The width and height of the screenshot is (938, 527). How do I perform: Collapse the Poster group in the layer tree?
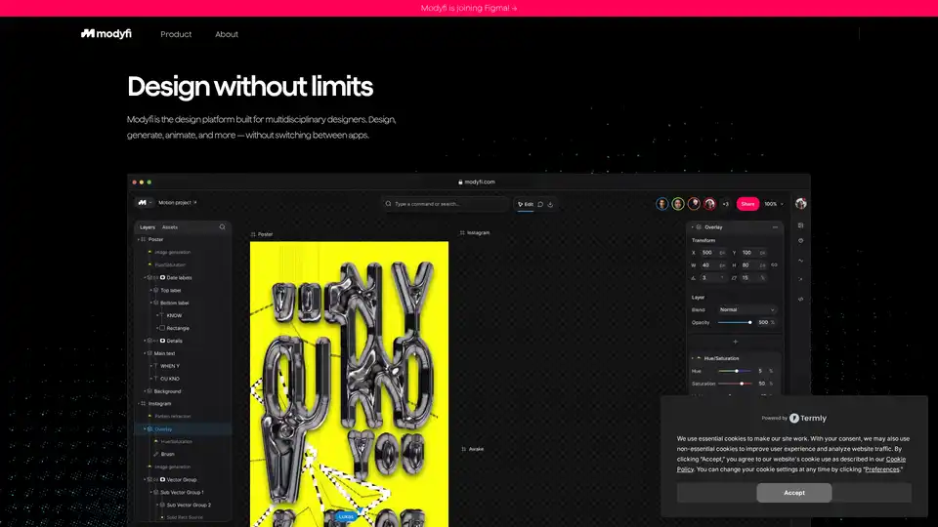[138, 239]
